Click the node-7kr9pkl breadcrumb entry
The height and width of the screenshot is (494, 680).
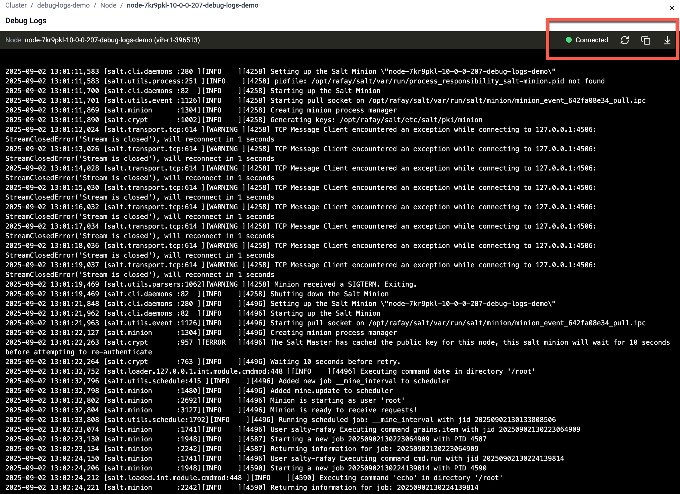point(193,5)
